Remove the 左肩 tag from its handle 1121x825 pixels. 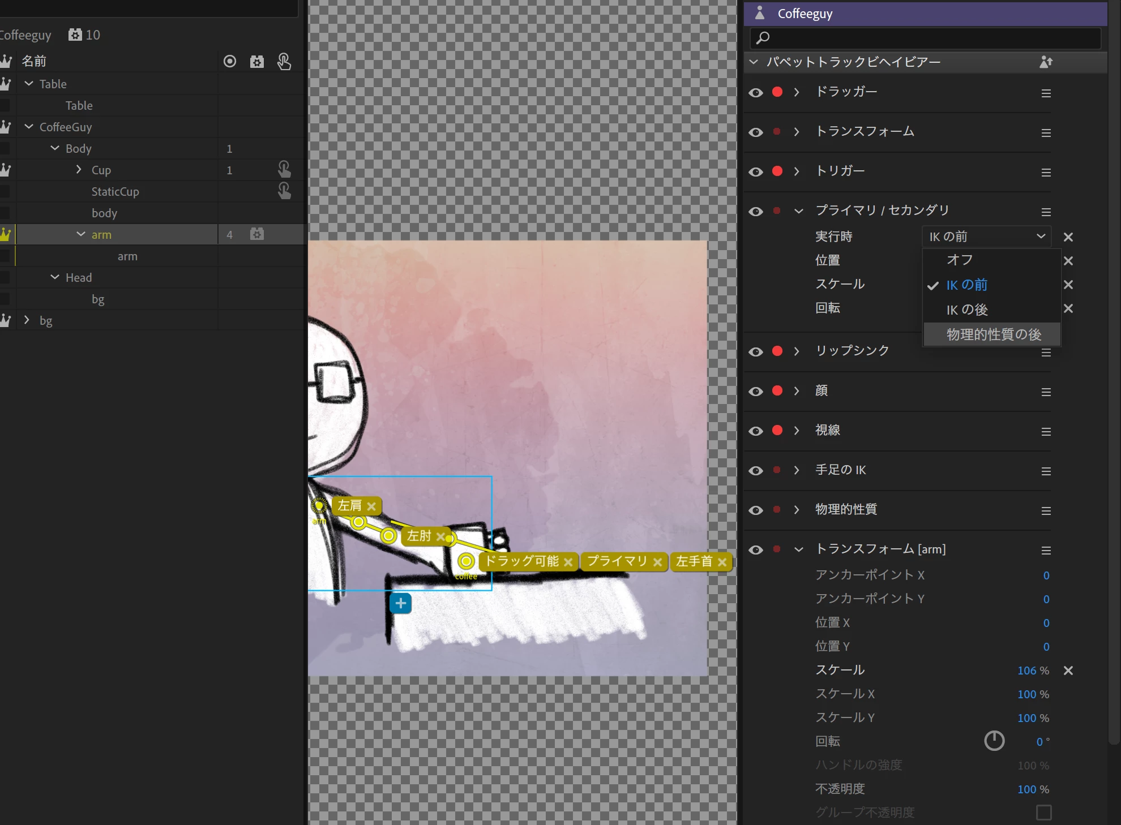[x=371, y=506]
